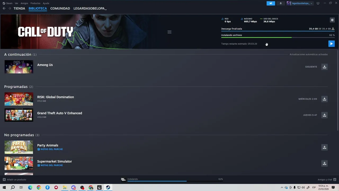Screen dimensions: 339x191
Task: Open the LEGARDASOBELOPA_ profile tab
Action: click(x=90, y=8)
